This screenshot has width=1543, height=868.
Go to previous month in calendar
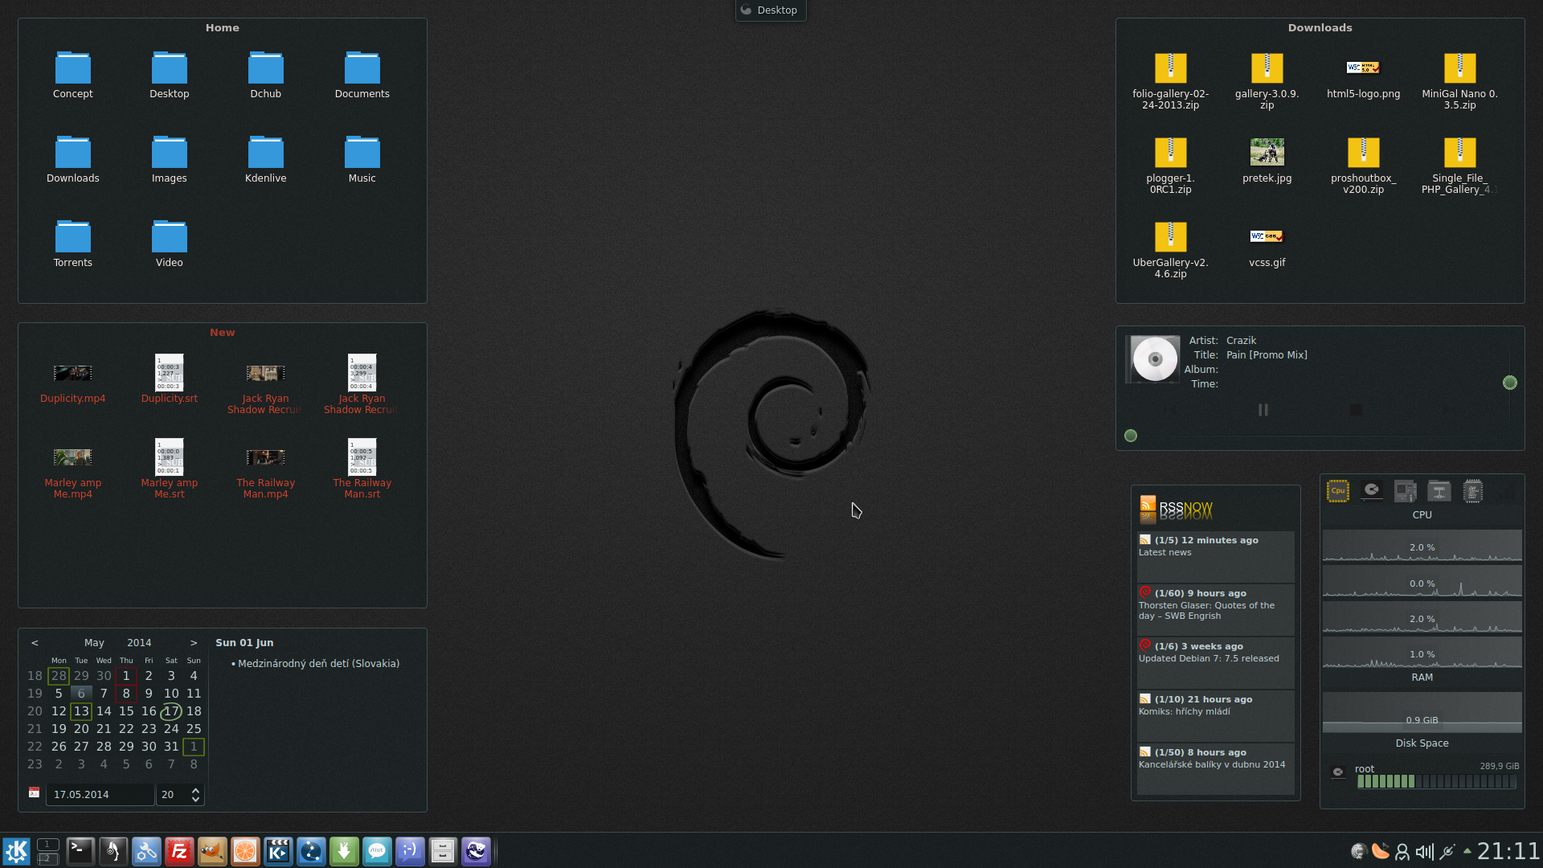coord(35,643)
